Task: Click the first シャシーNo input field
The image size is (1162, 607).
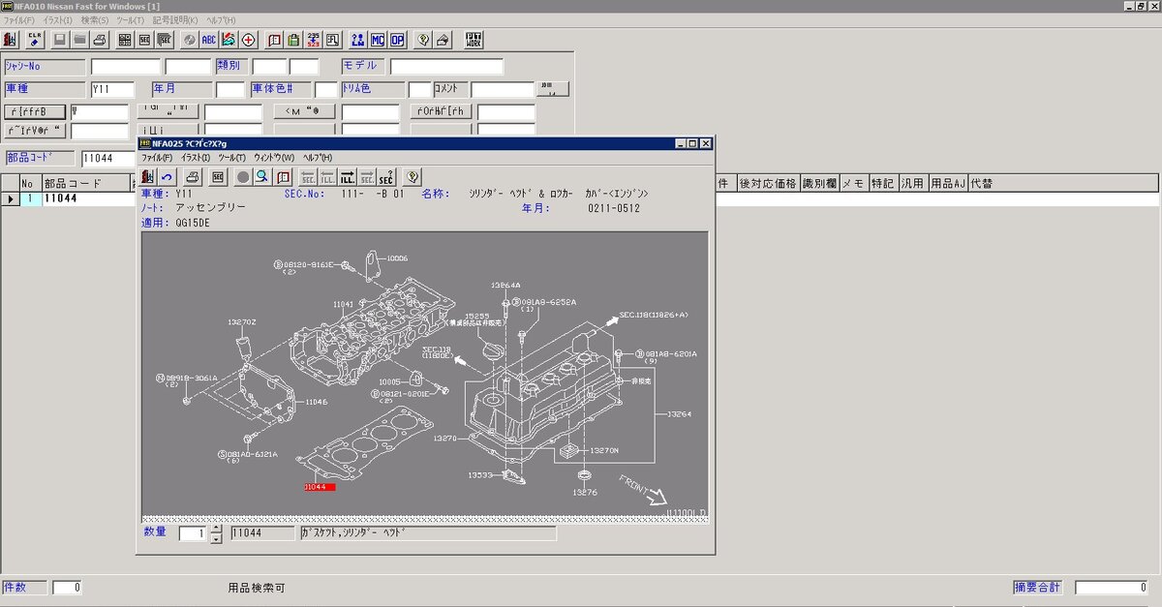Action: [126, 67]
